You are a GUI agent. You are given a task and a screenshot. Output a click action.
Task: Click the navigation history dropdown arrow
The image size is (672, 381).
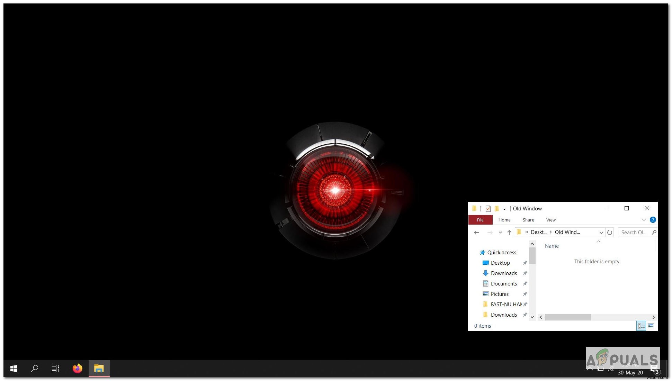[x=500, y=232]
